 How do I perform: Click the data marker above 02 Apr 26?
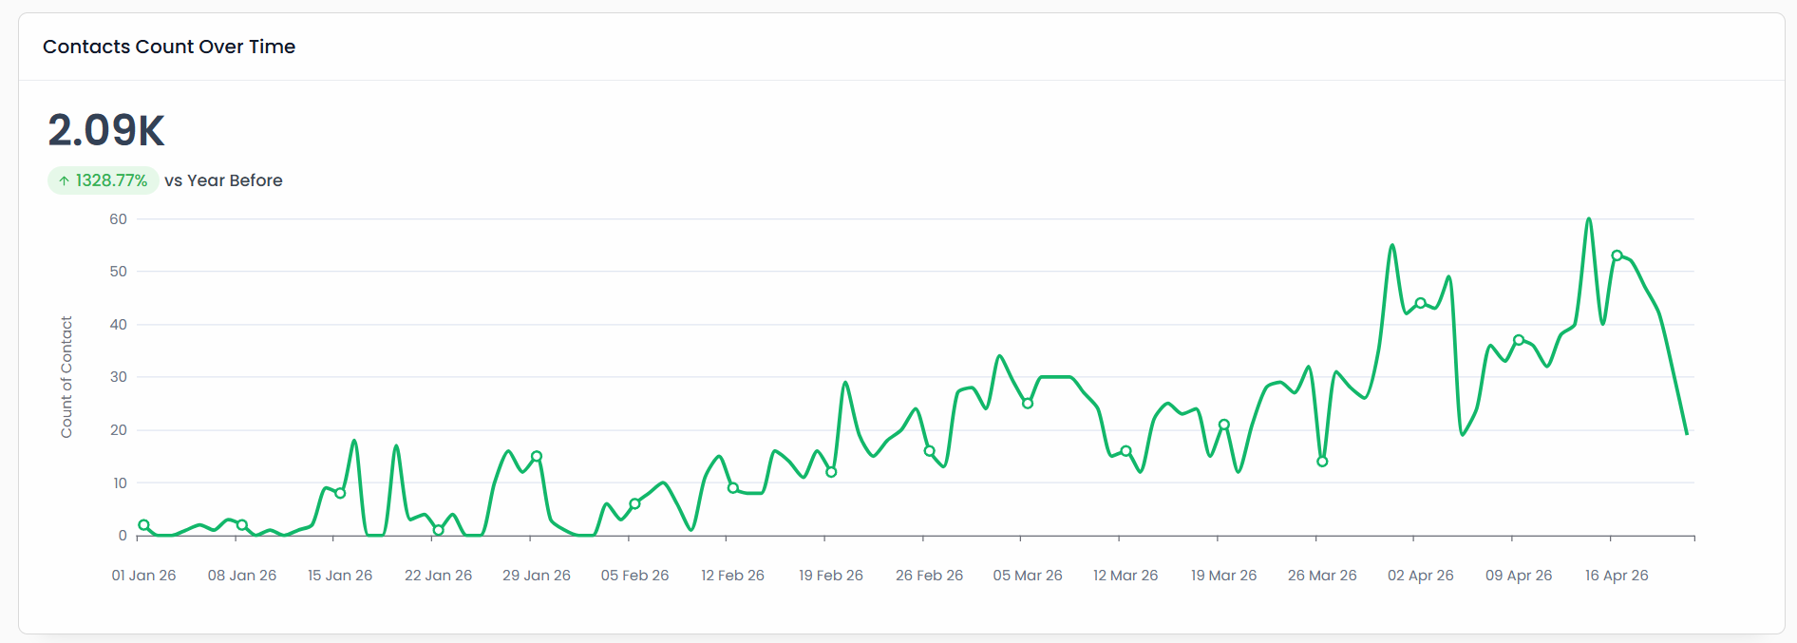coord(1421,303)
